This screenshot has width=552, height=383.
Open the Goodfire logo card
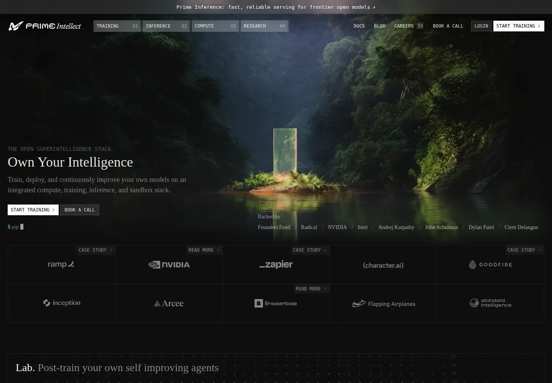(x=491, y=265)
